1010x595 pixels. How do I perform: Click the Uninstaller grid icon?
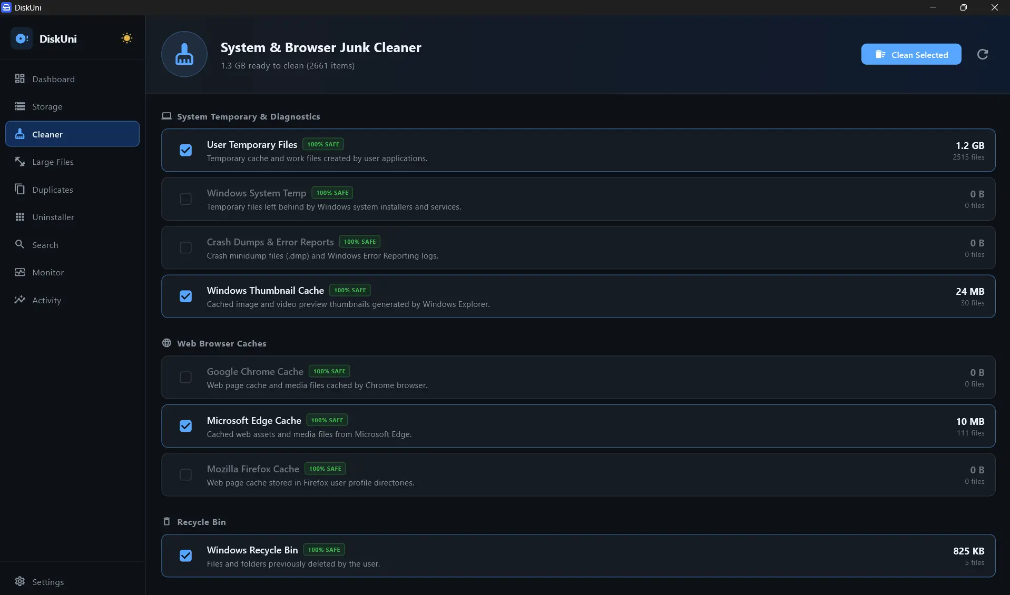20,217
